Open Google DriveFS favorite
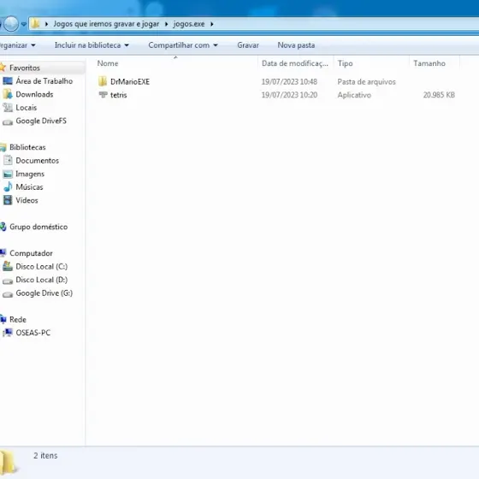The image size is (479, 479). [x=41, y=121]
